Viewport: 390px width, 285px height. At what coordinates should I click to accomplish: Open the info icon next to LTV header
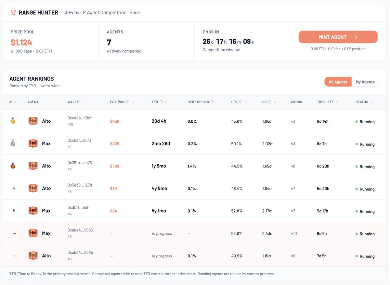pyautogui.click(x=240, y=102)
